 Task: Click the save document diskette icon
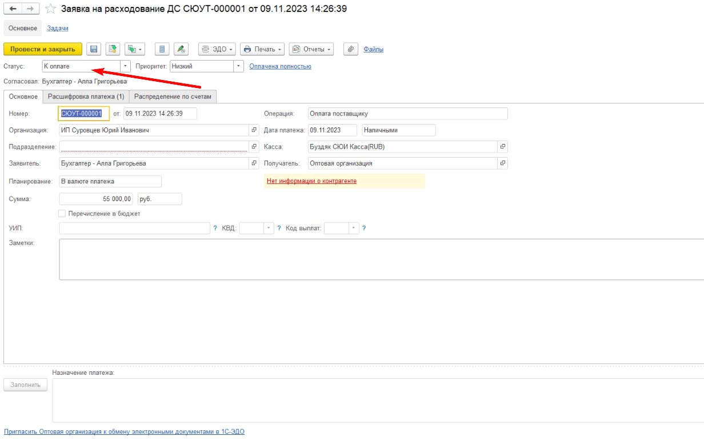coord(94,49)
